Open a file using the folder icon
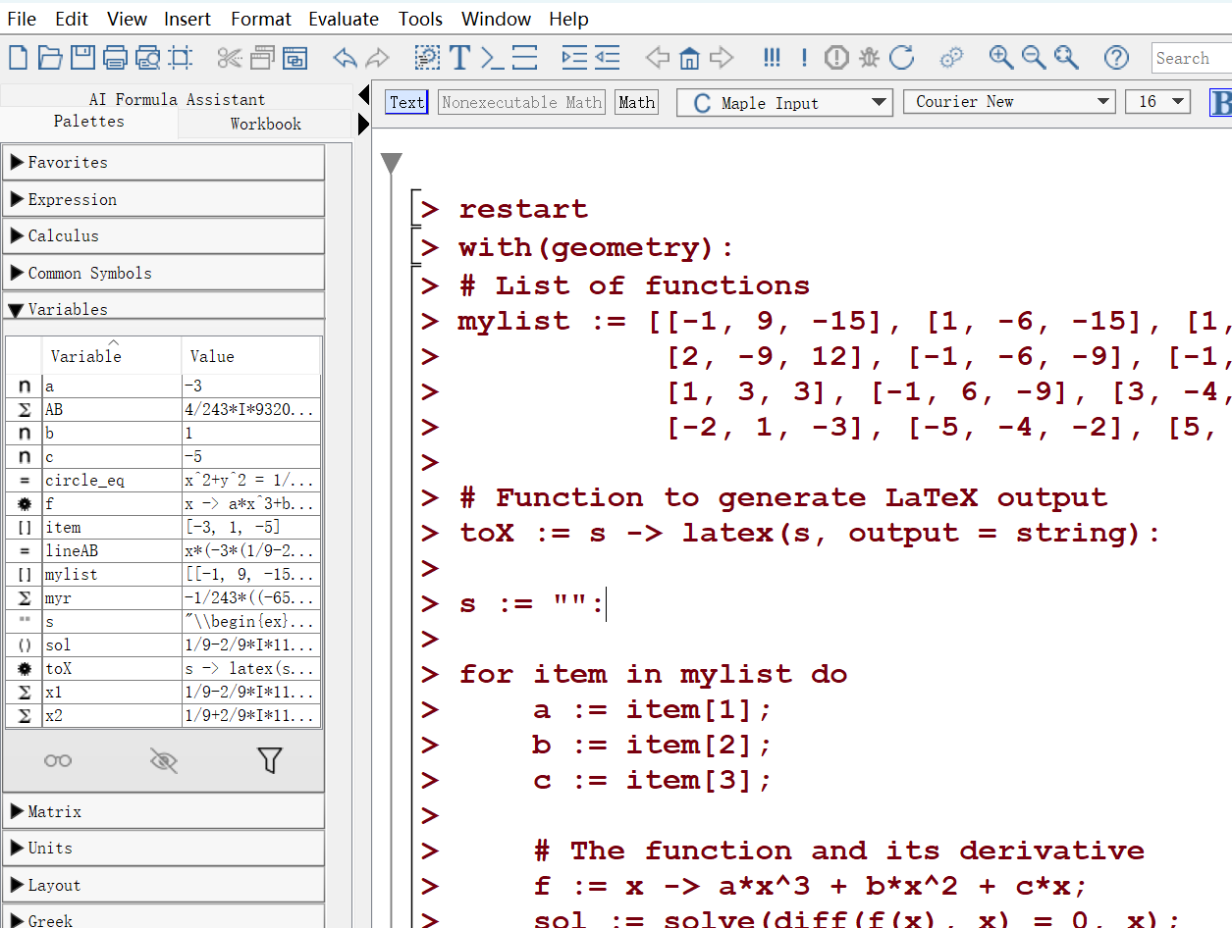 point(50,58)
